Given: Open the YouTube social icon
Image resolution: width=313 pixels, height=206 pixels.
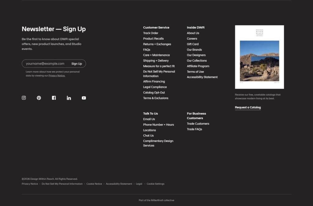Looking at the screenshot, I should click(84, 98).
